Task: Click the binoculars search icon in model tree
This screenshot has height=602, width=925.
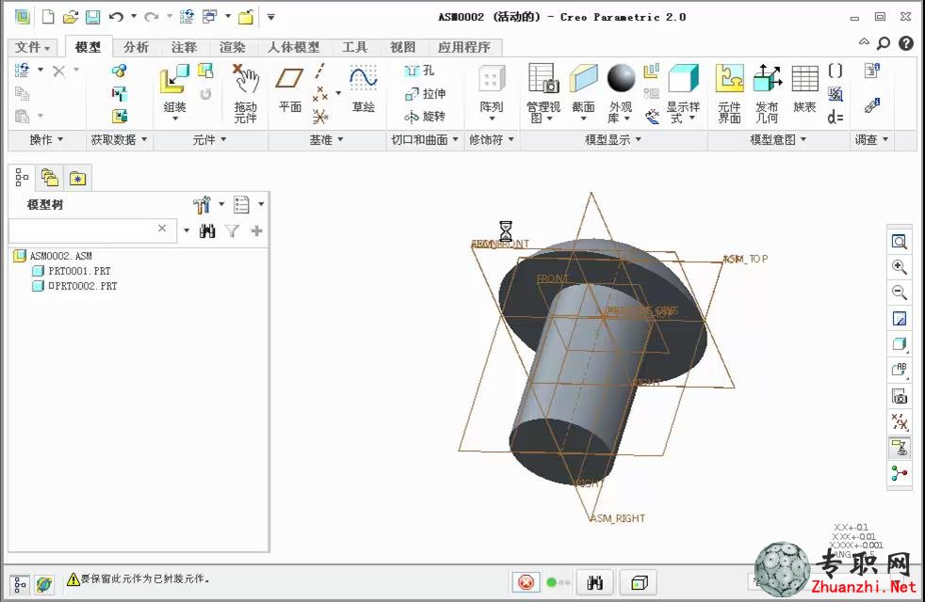Action: (207, 230)
